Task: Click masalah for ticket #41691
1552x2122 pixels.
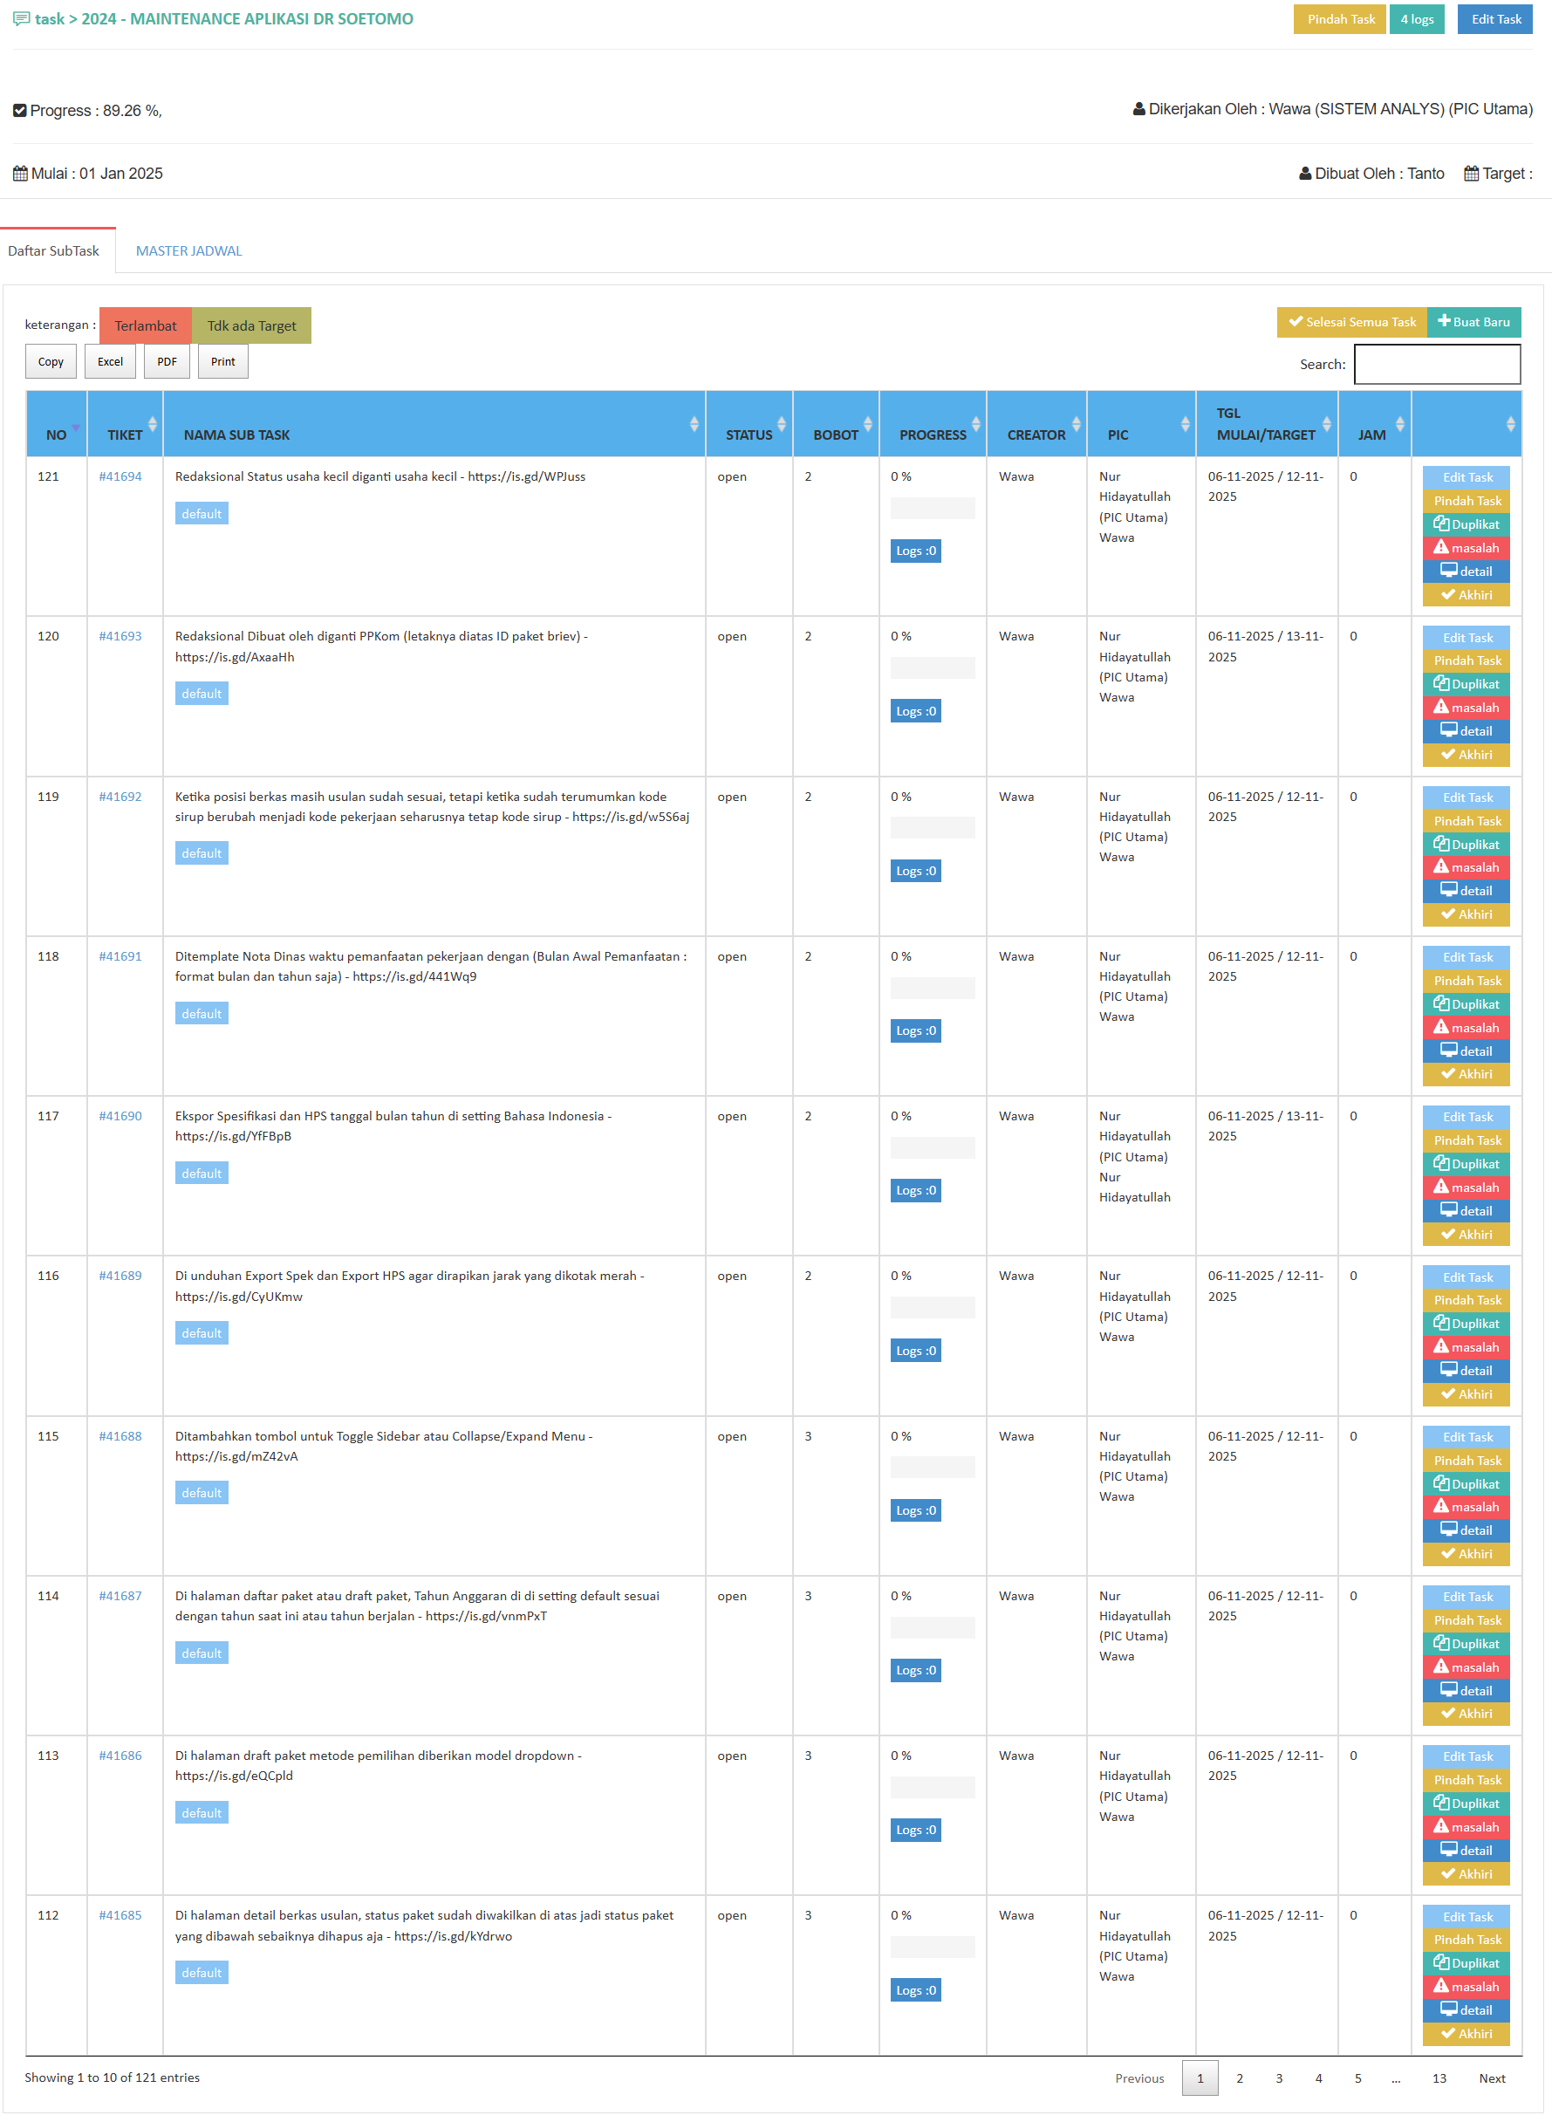Action: [1466, 1028]
